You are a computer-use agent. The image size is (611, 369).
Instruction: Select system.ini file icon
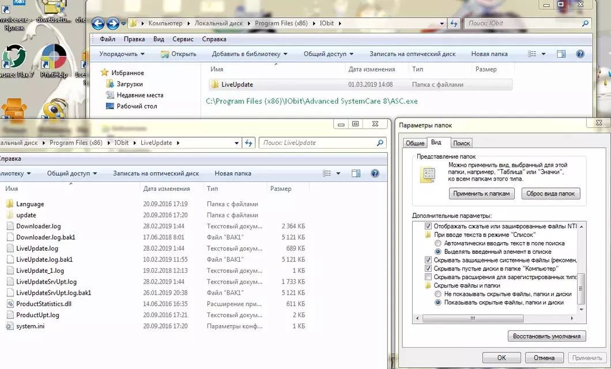click(x=10, y=326)
